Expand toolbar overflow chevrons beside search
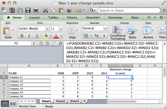Screen dimensions: 167x109 tap(164, 10)
